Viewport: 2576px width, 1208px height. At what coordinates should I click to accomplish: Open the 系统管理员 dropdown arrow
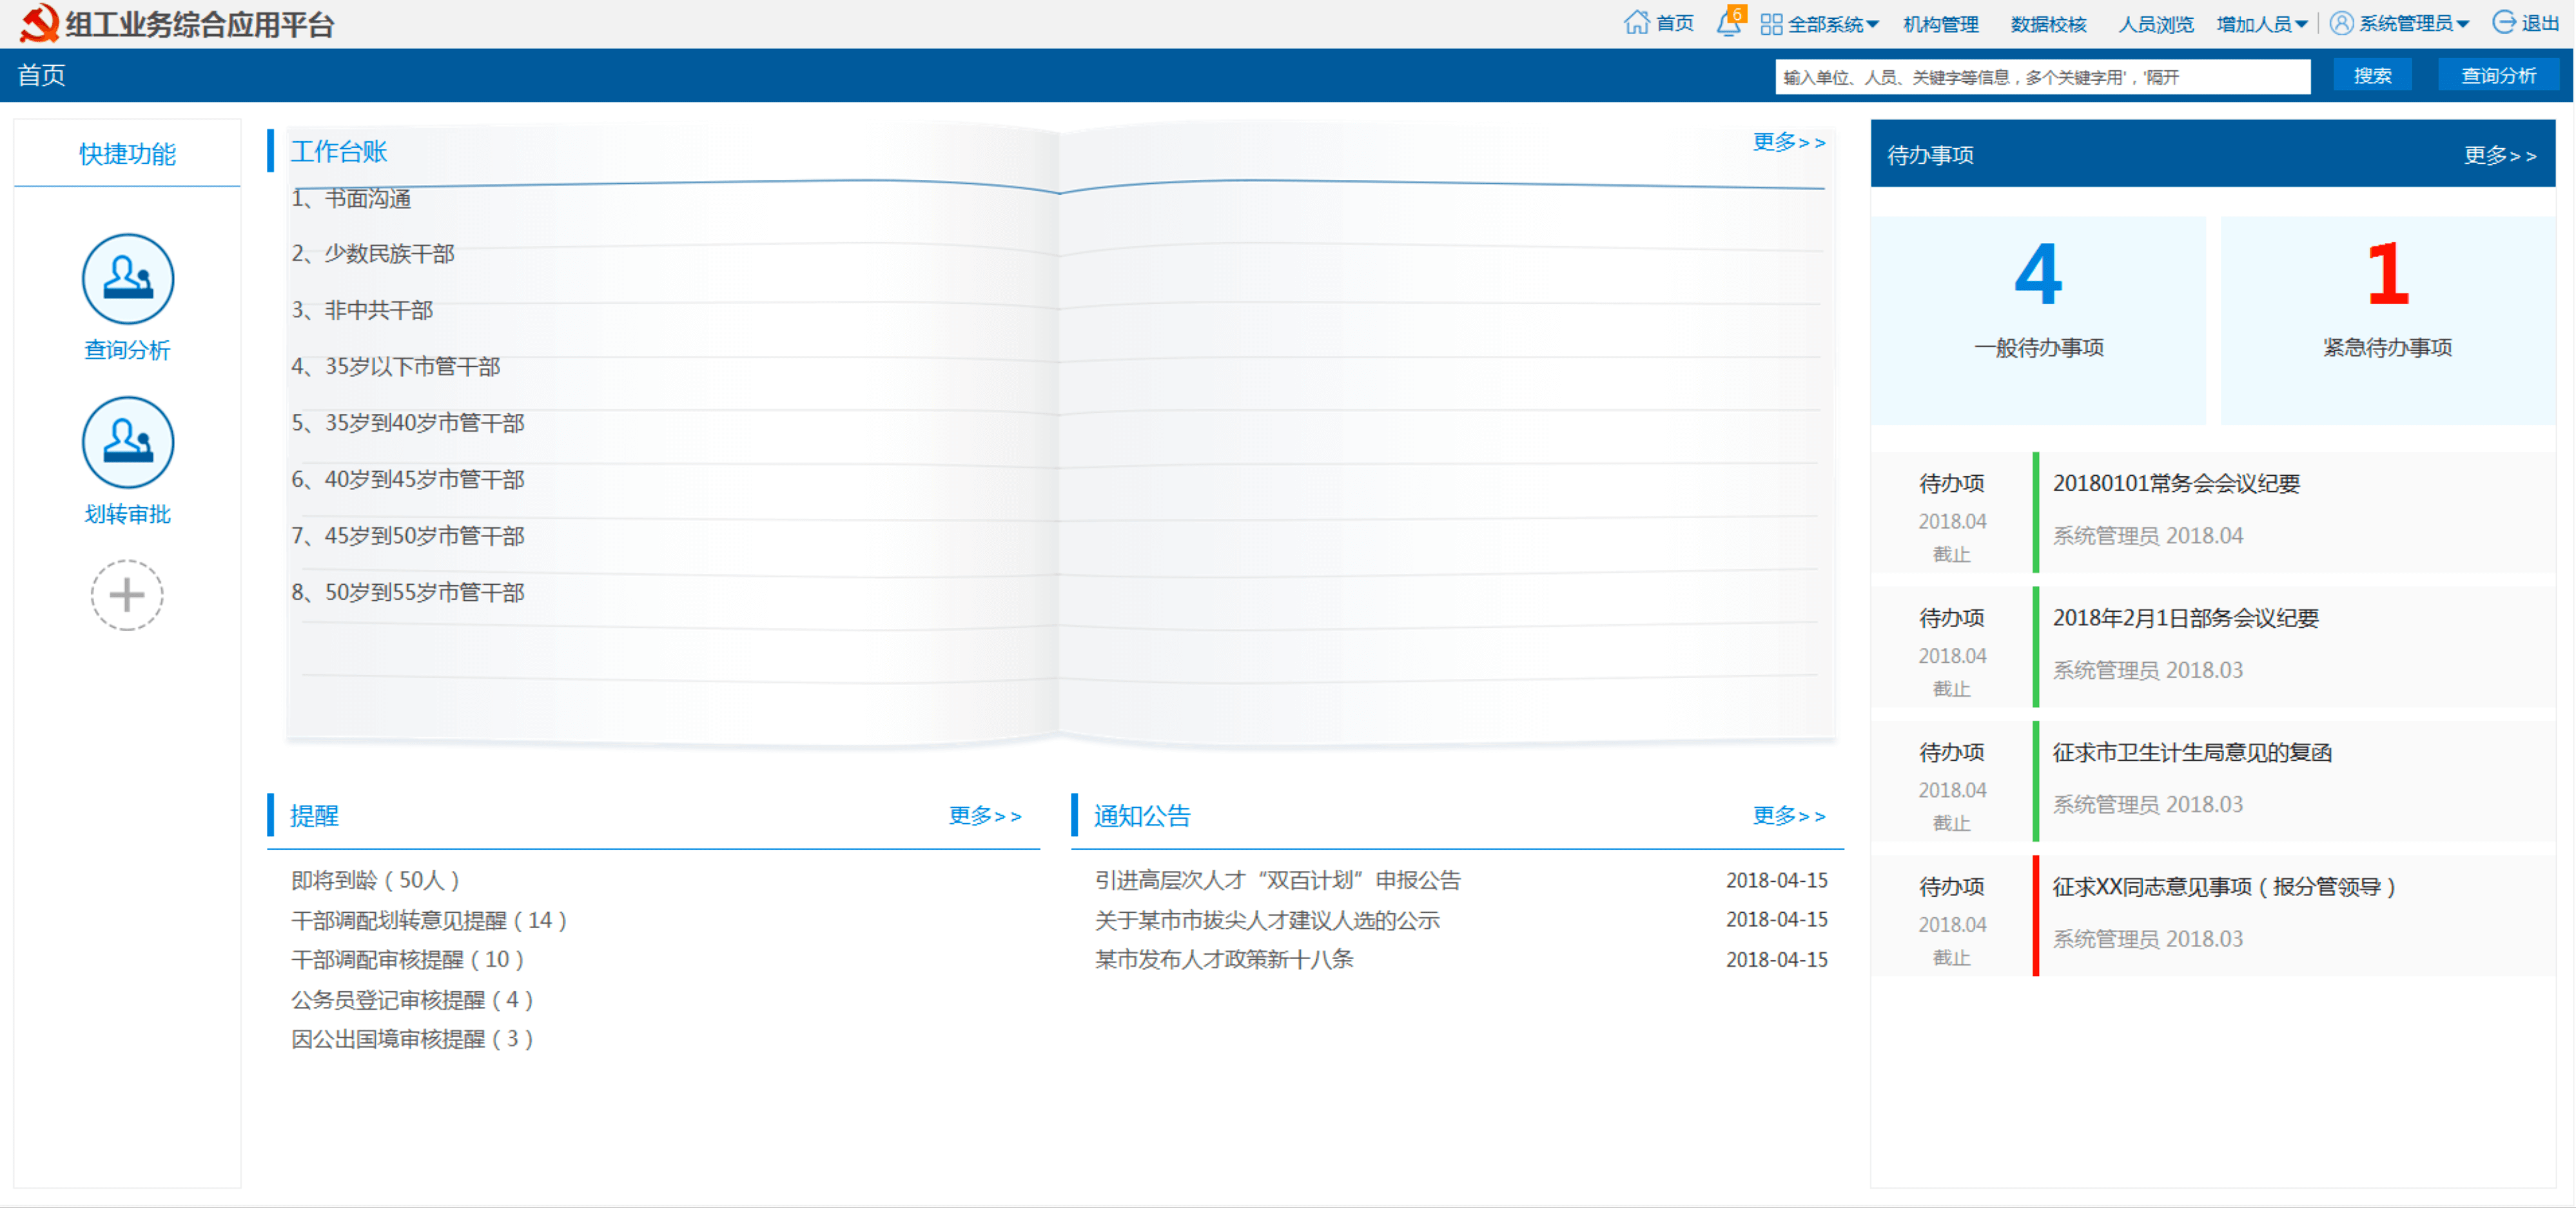tap(2463, 24)
